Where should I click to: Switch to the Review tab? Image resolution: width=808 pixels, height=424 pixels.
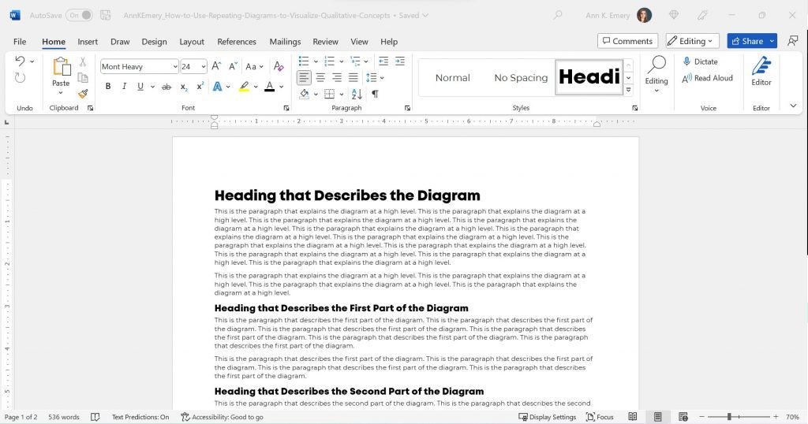coord(325,42)
